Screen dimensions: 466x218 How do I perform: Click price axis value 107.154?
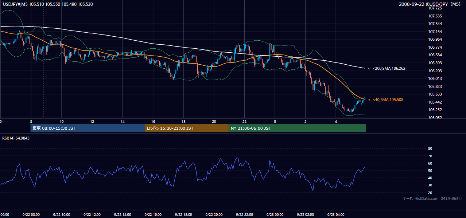pos(435,32)
